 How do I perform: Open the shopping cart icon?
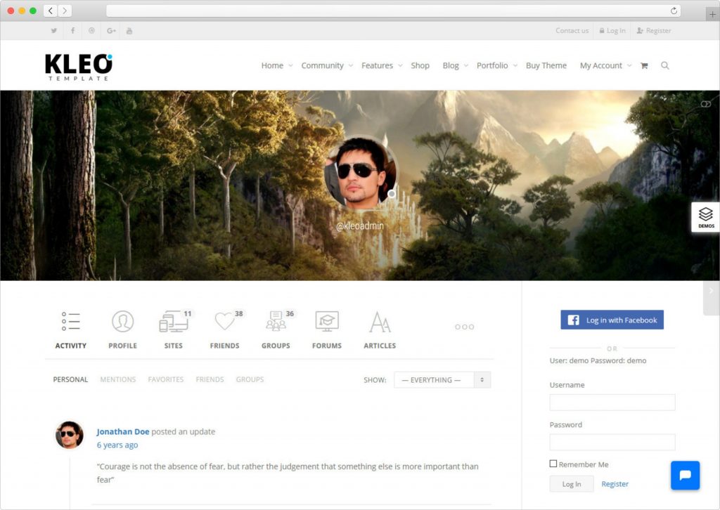point(643,66)
